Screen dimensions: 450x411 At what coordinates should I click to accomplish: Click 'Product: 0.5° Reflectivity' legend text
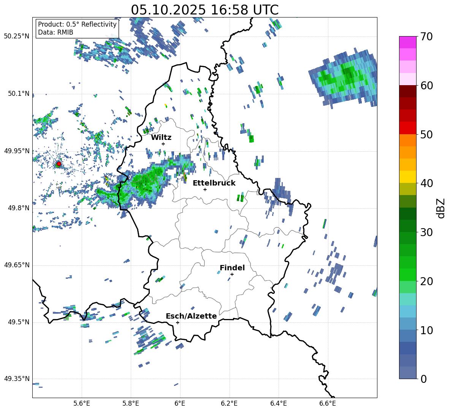pyautogui.click(x=77, y=24)
